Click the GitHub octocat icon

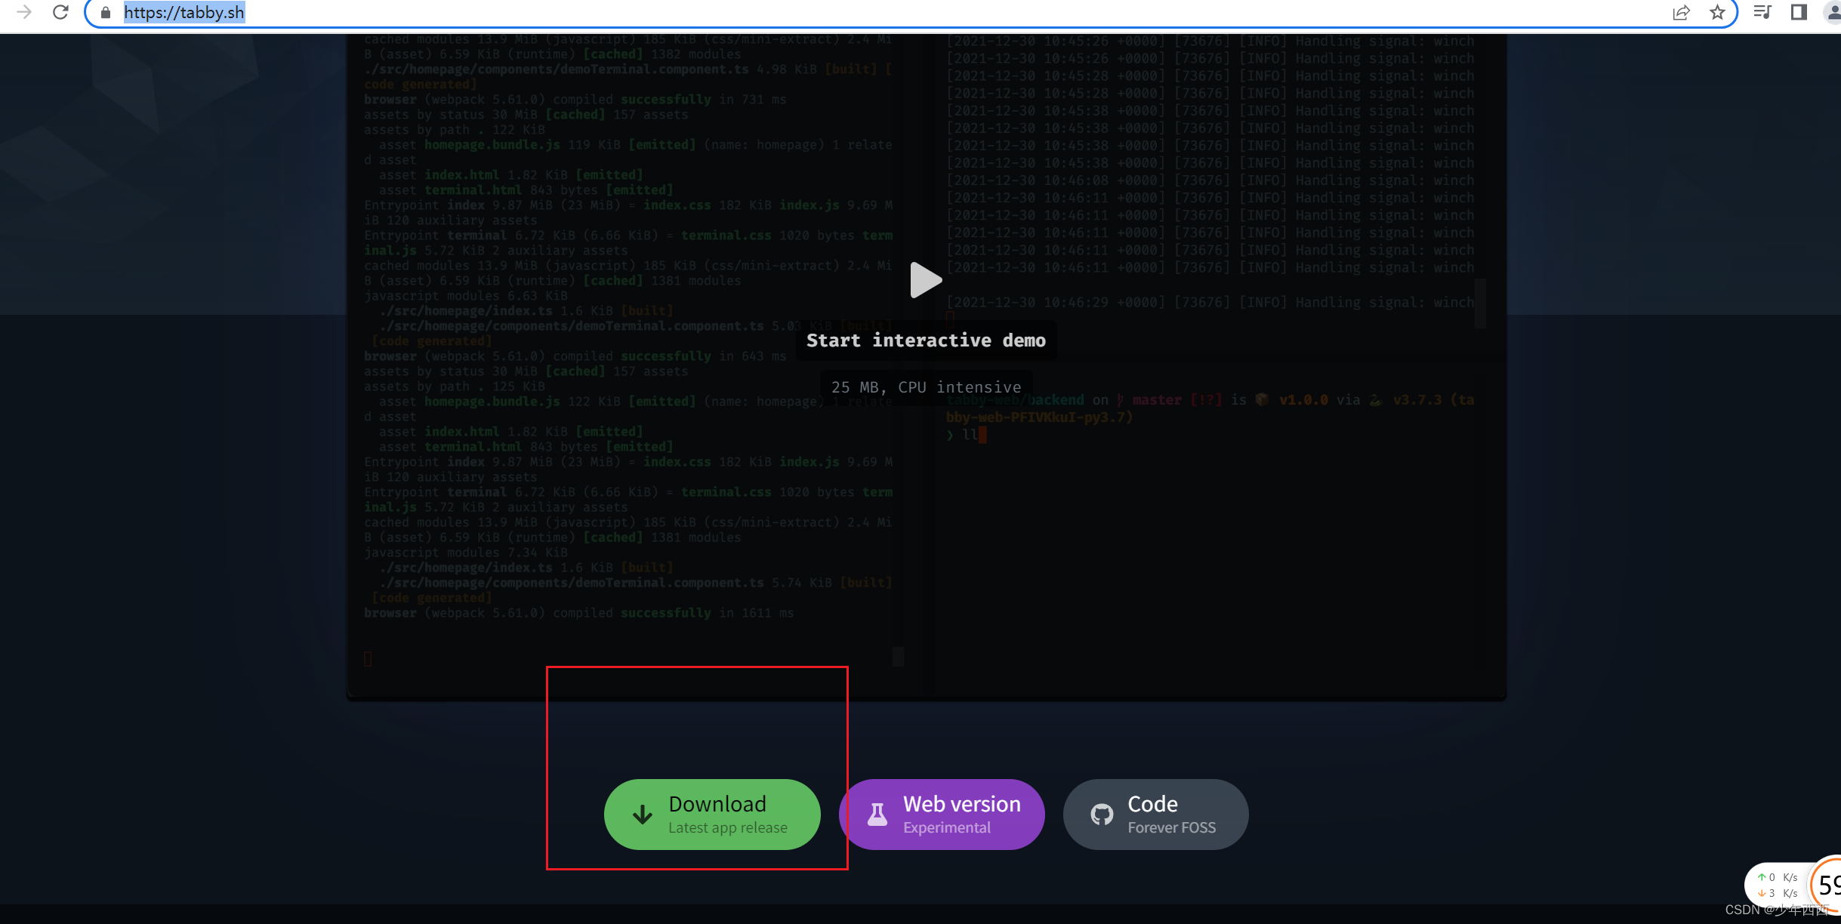[1102, 814]
